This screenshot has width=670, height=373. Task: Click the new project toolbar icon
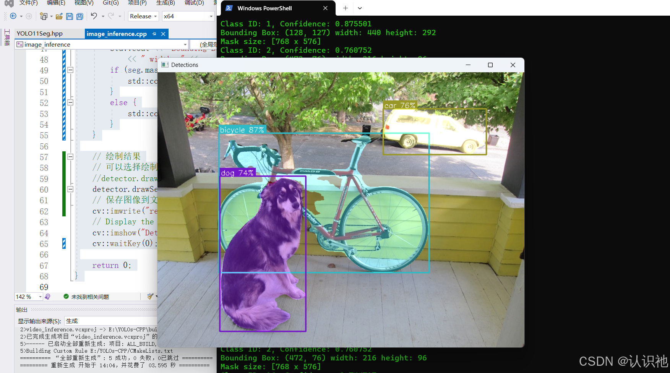point(44,16)
